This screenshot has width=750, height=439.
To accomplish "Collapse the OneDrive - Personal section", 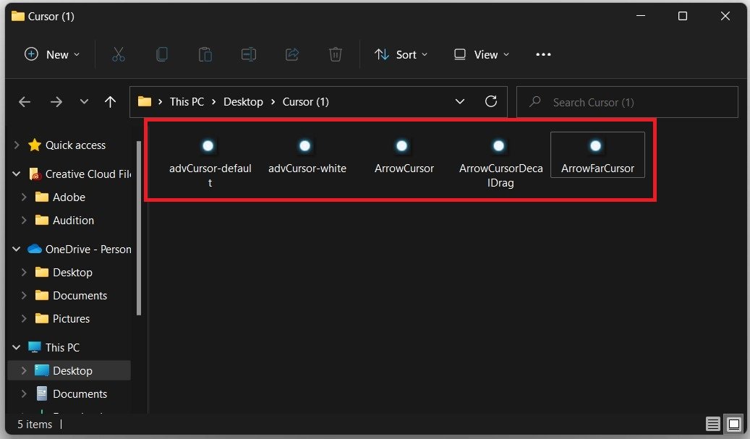I will pyautogui.click(x=16, y=249).
